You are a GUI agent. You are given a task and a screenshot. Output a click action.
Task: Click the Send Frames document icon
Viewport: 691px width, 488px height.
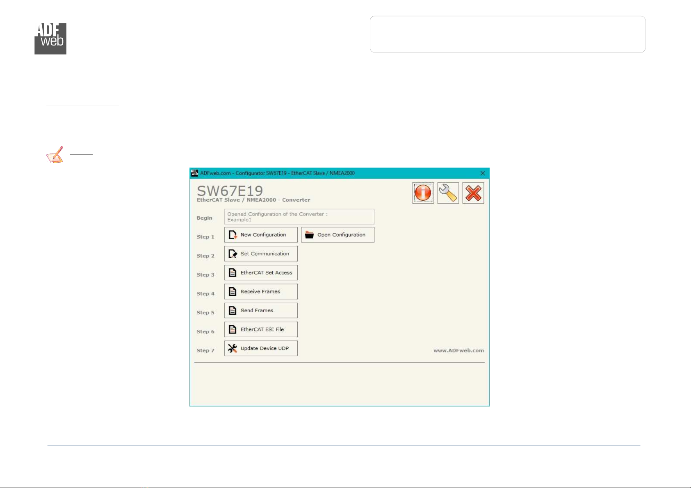pos(233,310)
